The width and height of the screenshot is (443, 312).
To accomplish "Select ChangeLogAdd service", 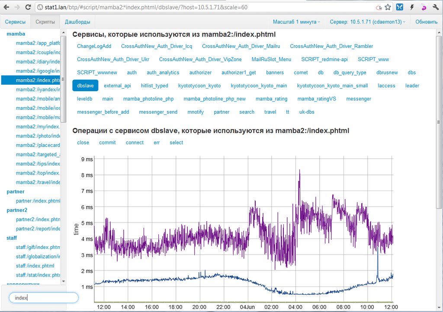I will click(94, 46).
